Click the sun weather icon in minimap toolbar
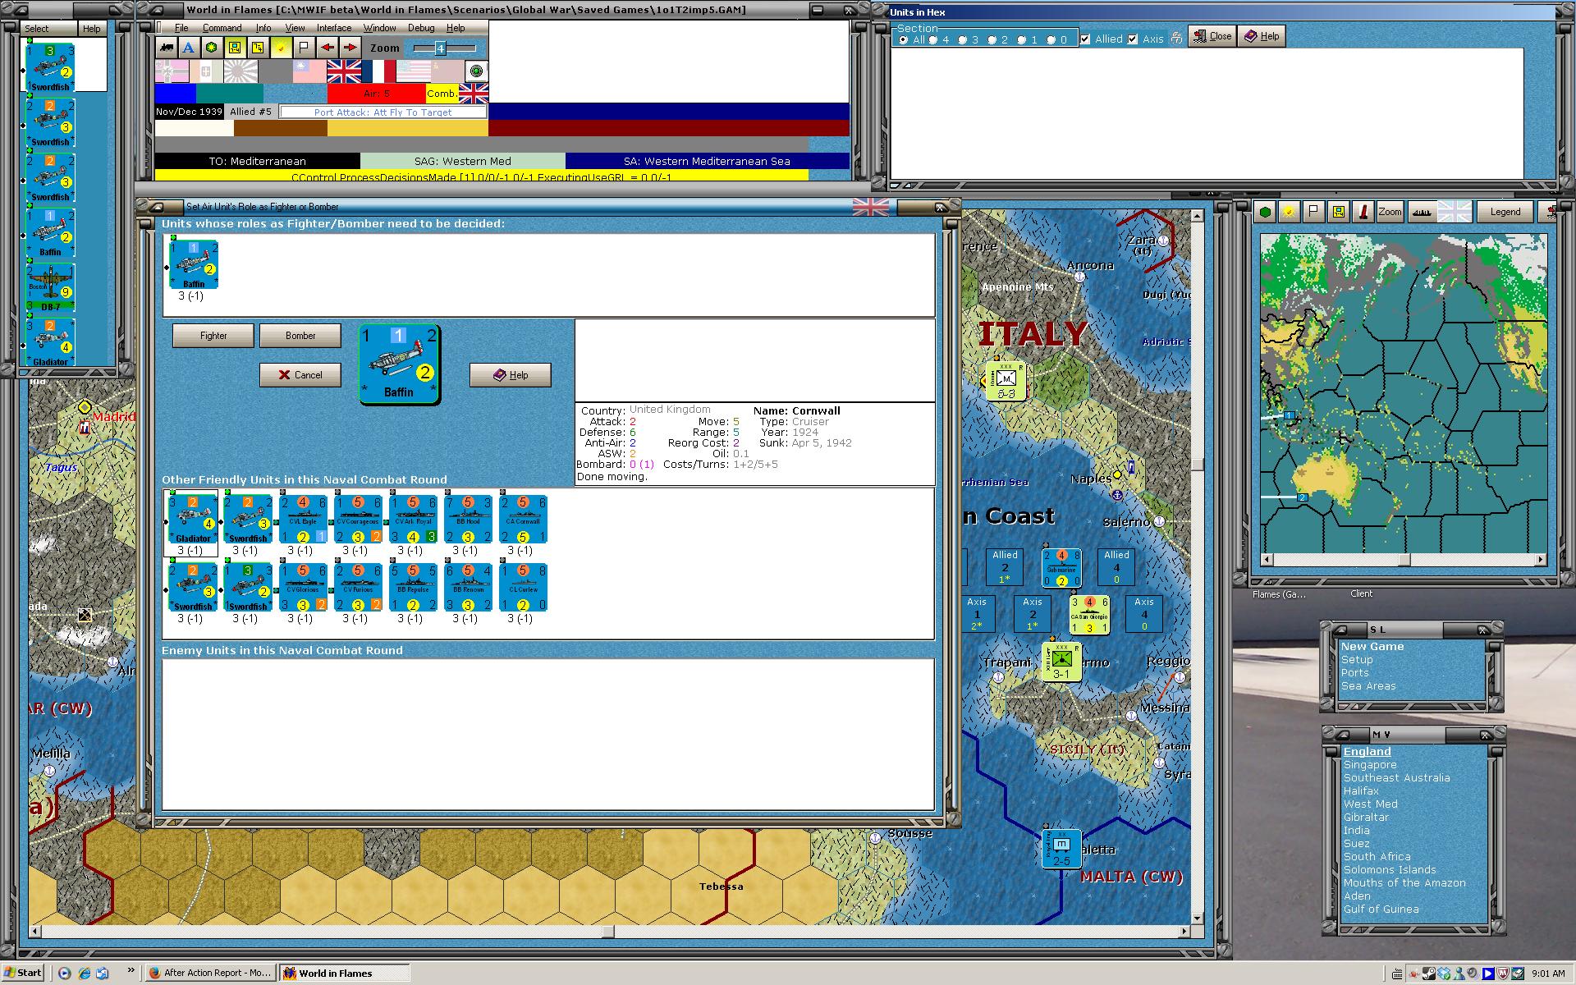Image resolution: width=1576 pixels, height=985 pixels. (x=1290, y=212)
